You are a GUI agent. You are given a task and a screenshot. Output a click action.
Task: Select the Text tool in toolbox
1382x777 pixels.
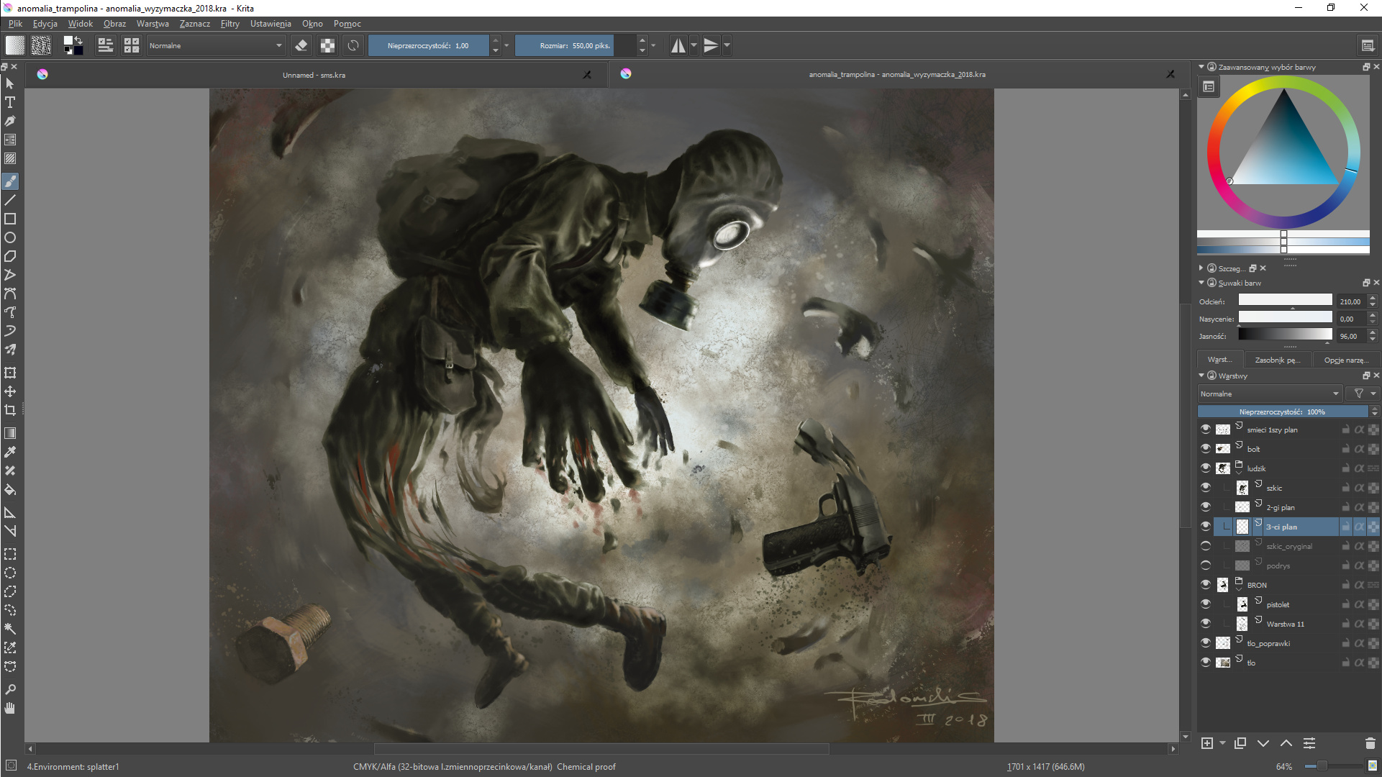(10, 102)
